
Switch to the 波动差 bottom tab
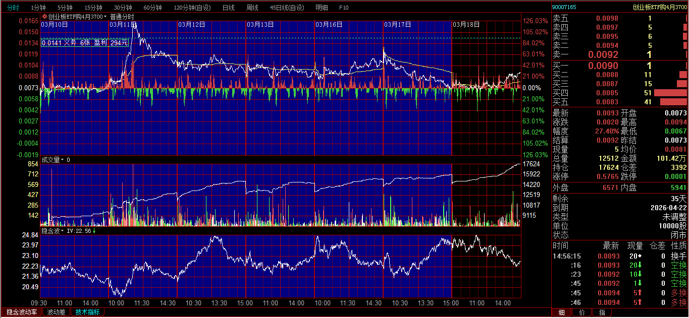[x=56, y=312]
